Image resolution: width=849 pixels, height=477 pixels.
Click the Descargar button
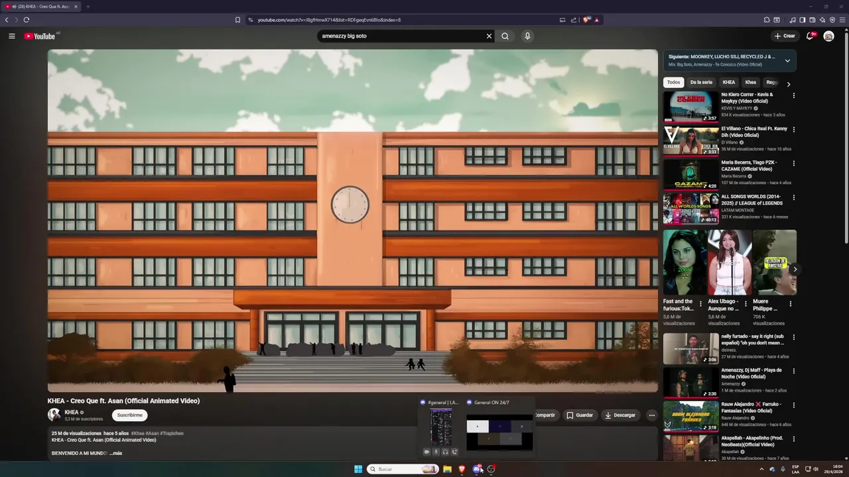[620, 415]
